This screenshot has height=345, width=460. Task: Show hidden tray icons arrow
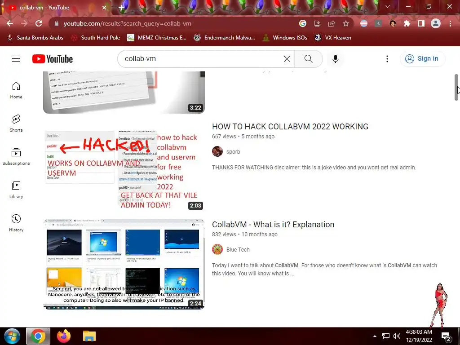click(x=375, y=336)
